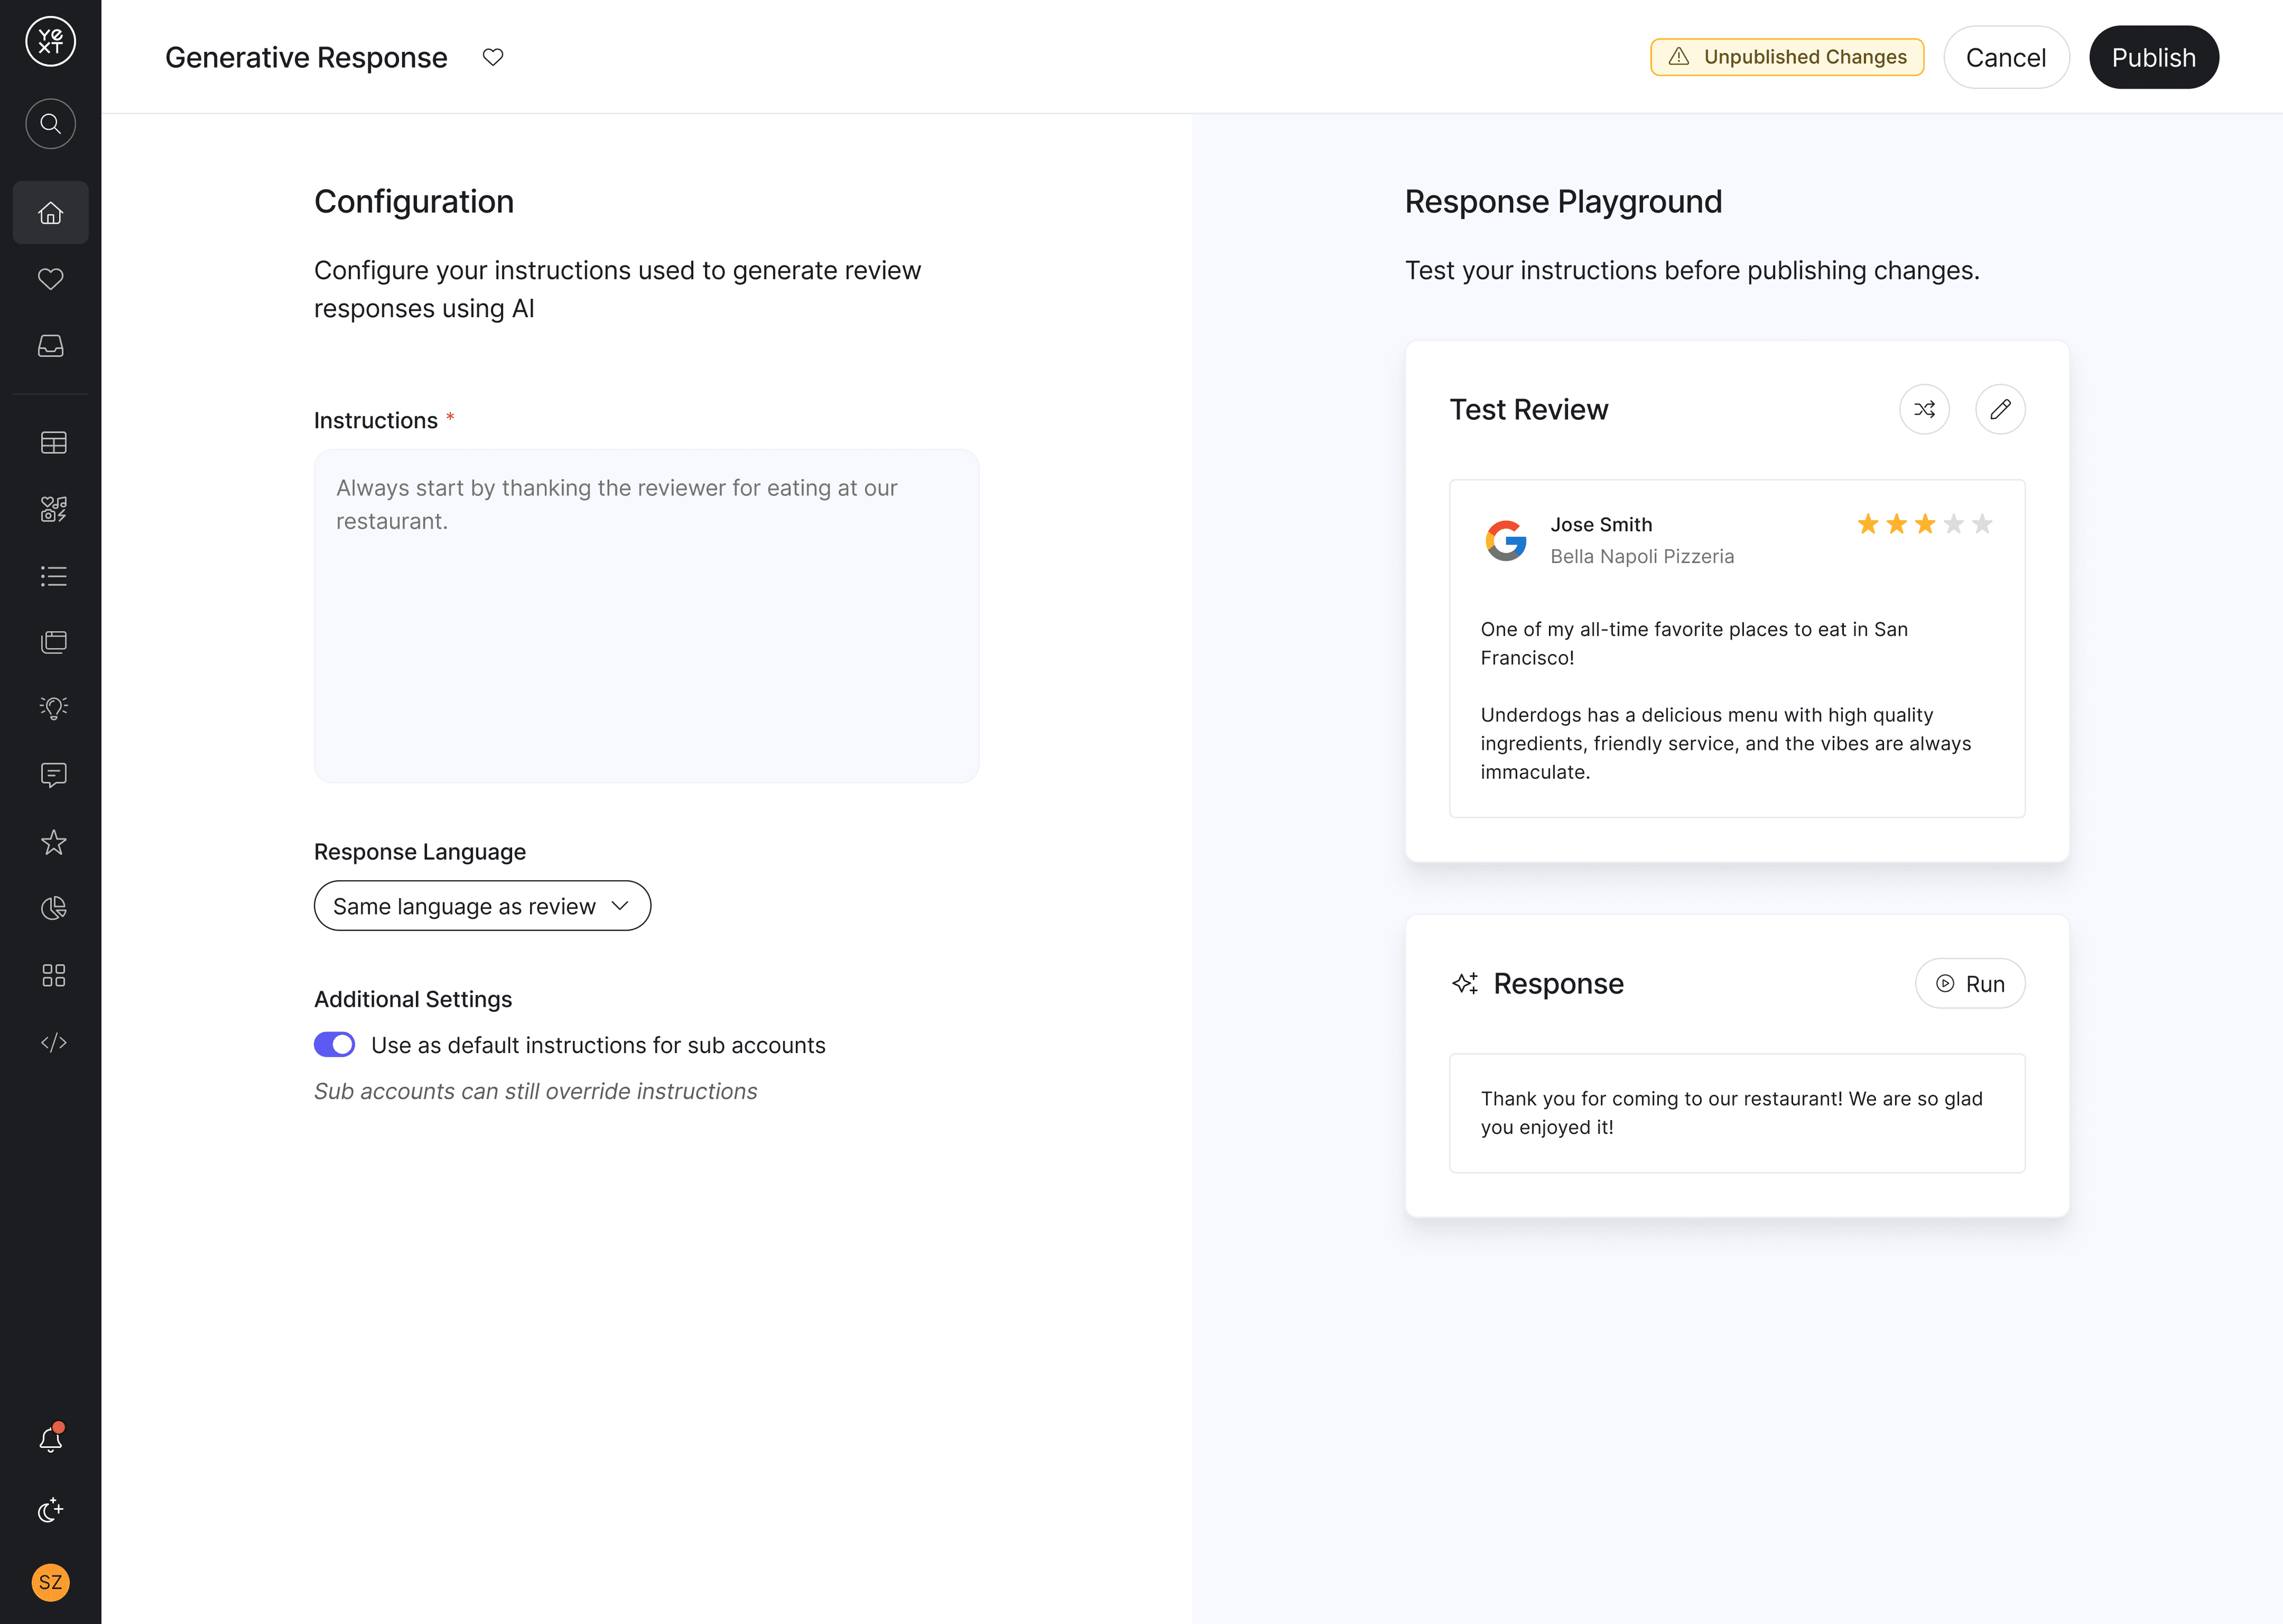
Task: Run the response generation
Action: [x=1969, y=984]
